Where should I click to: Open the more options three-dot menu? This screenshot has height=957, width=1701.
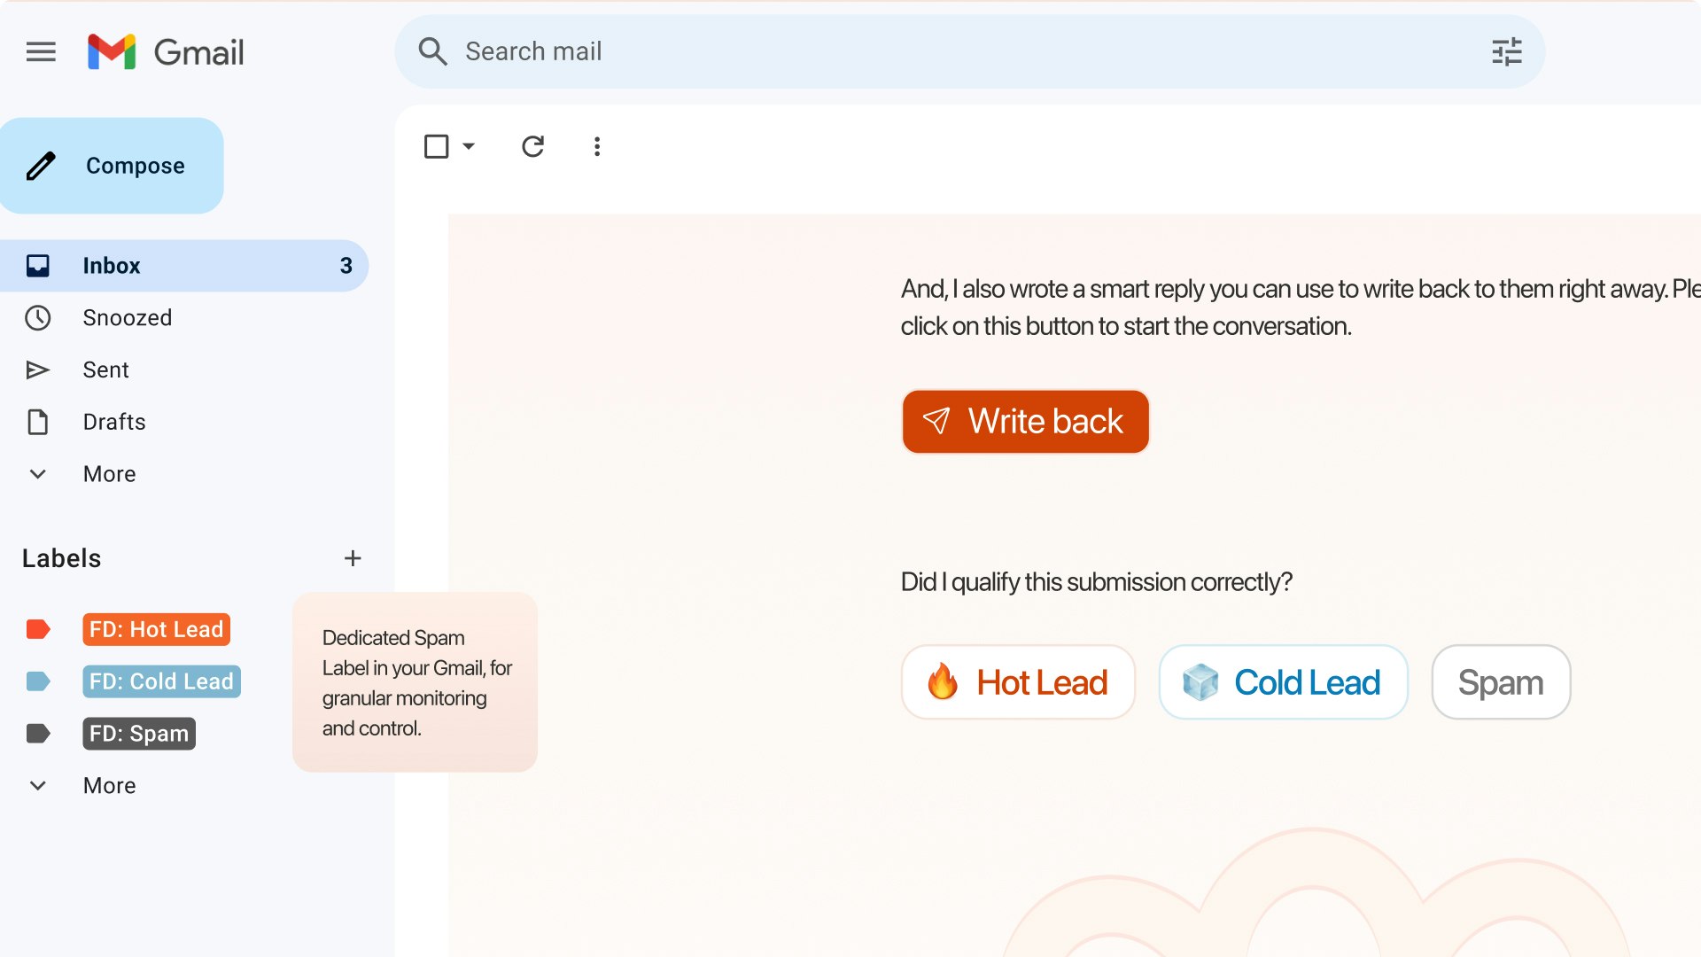coord(597,146)
